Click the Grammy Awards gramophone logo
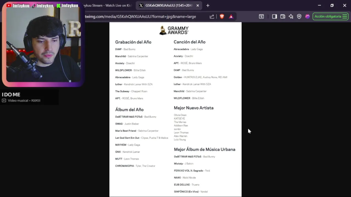 point(163,30)
